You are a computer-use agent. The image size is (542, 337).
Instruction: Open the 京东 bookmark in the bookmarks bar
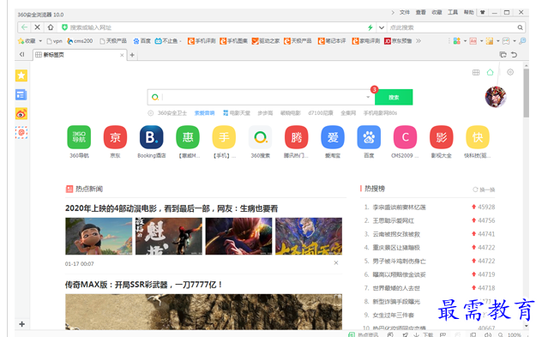(398, 41)
